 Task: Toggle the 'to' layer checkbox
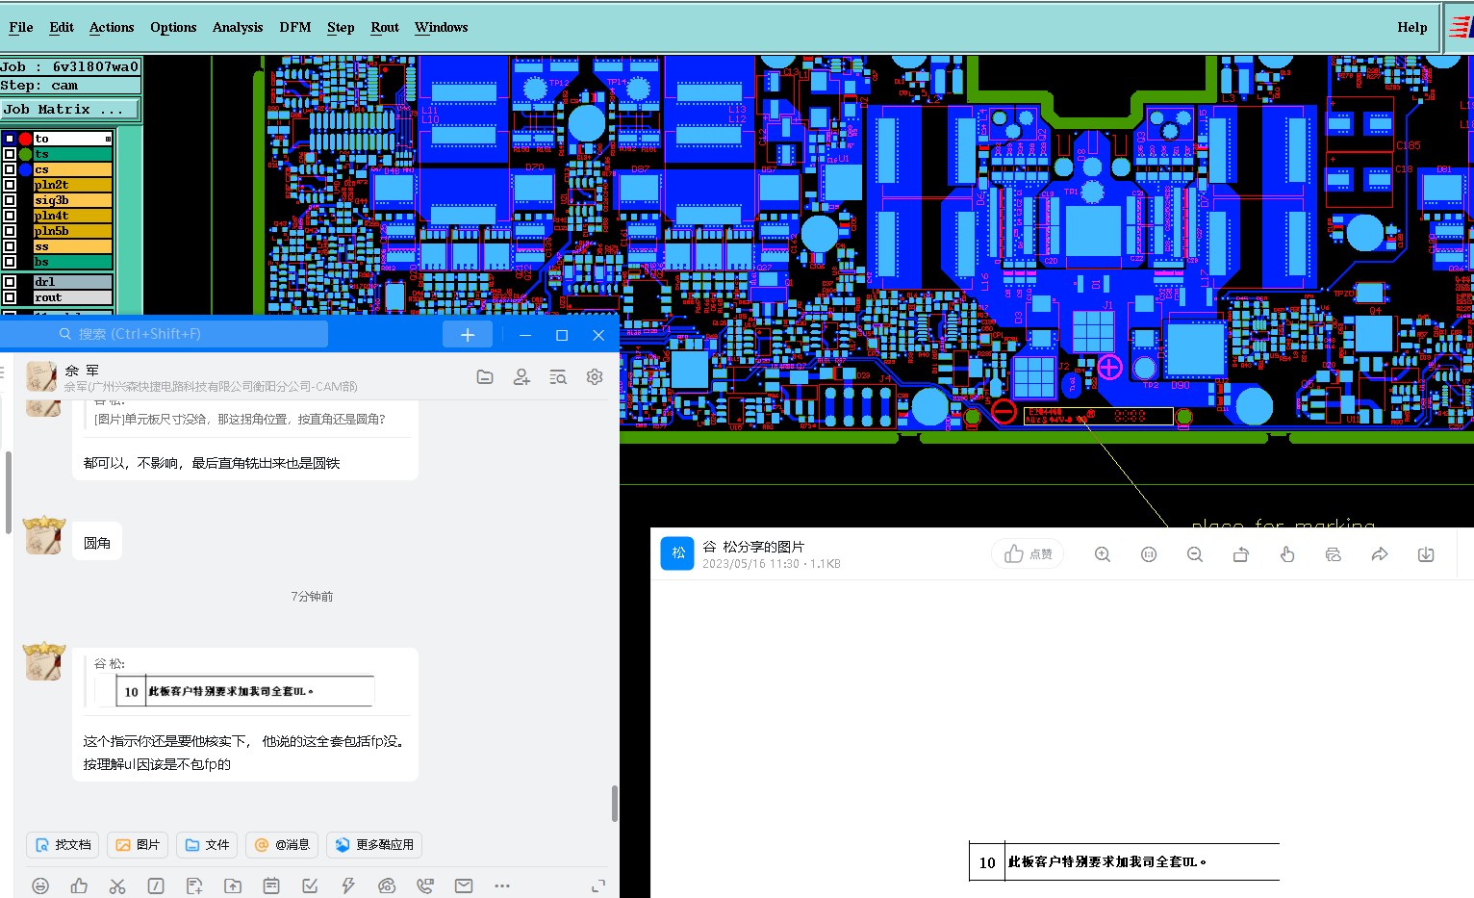10,139
